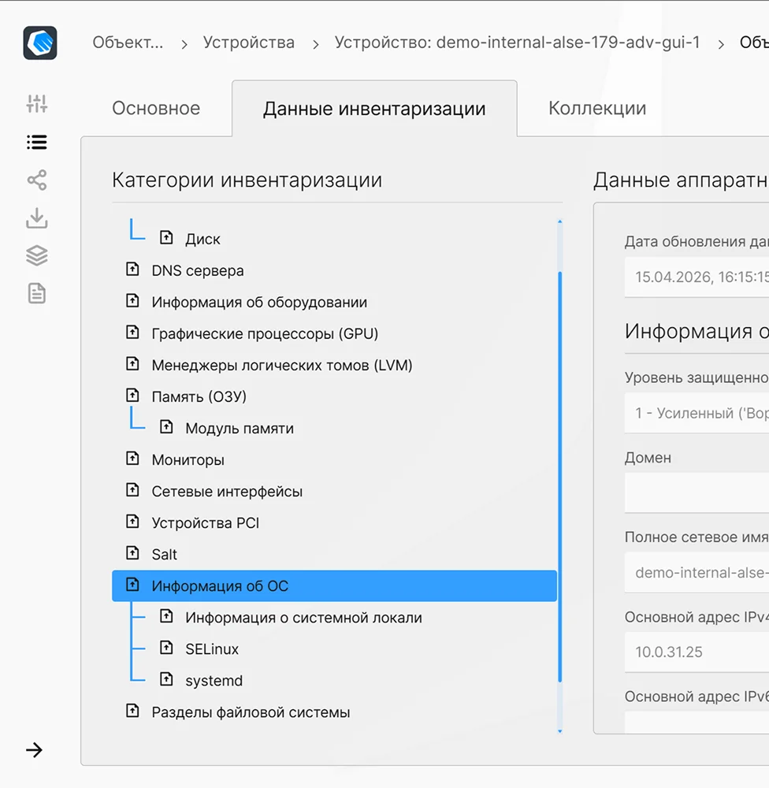Click the empty Домен field
This screenshot has width=769, height=788.
[x=697, y=492]
